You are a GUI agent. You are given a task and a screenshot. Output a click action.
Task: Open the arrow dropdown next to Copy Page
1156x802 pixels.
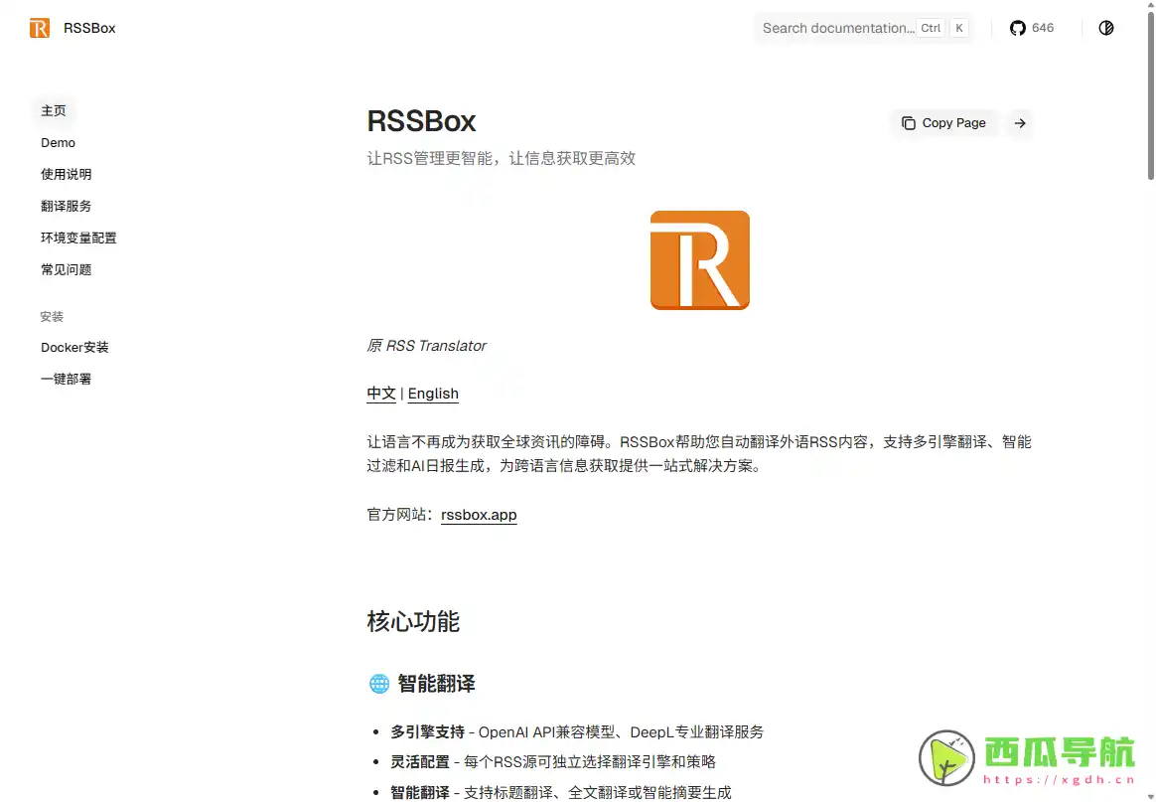pos(1019,123)
